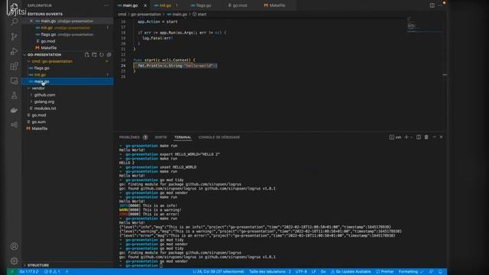The image size is (489, 275).
Task: Click the start symbol in breadcrumb
Action: (199, 14)
